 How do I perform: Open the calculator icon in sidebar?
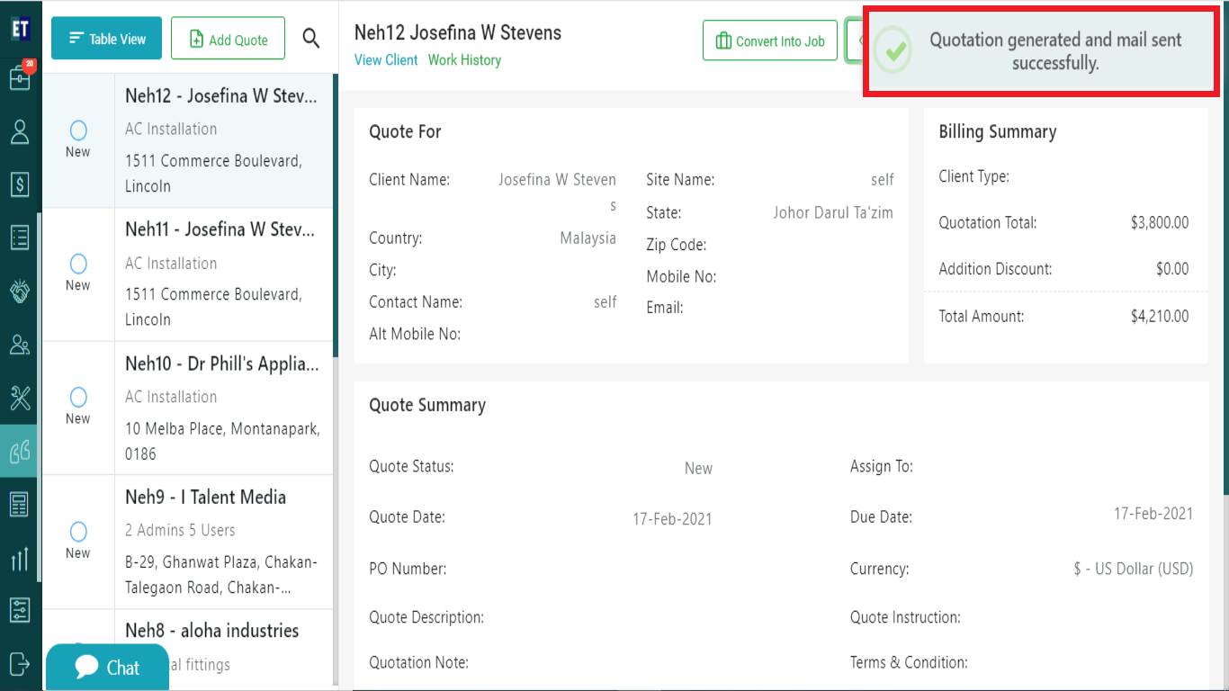pos(20,504)
